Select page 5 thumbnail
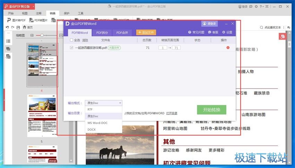The height and width of the screenshot is (168, 295). [x=42, y=115]
